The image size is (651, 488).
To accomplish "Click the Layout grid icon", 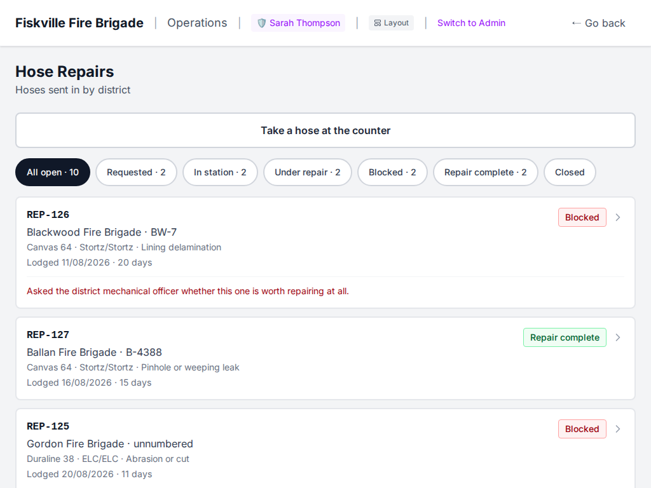I will click(378, 24).
